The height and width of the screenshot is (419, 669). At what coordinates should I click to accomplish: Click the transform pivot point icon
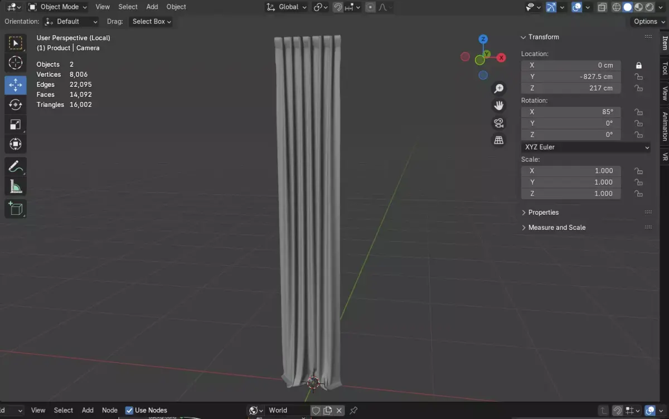point(321,7)
